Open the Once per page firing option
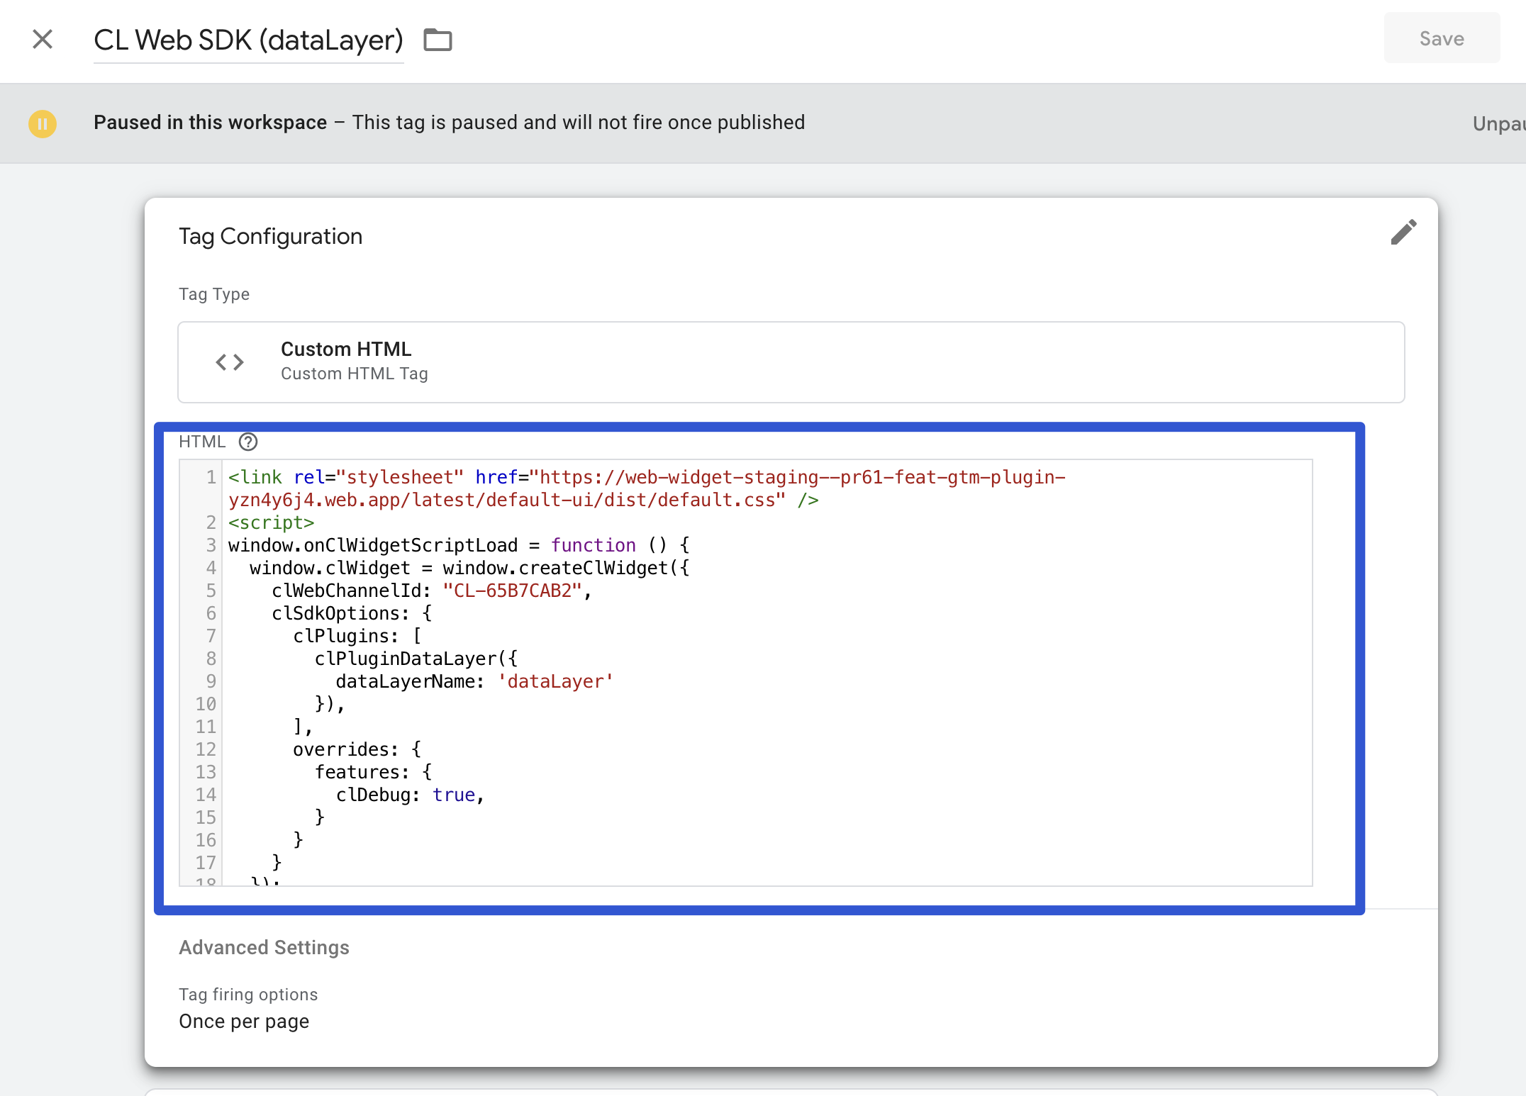 point(244,1021)
